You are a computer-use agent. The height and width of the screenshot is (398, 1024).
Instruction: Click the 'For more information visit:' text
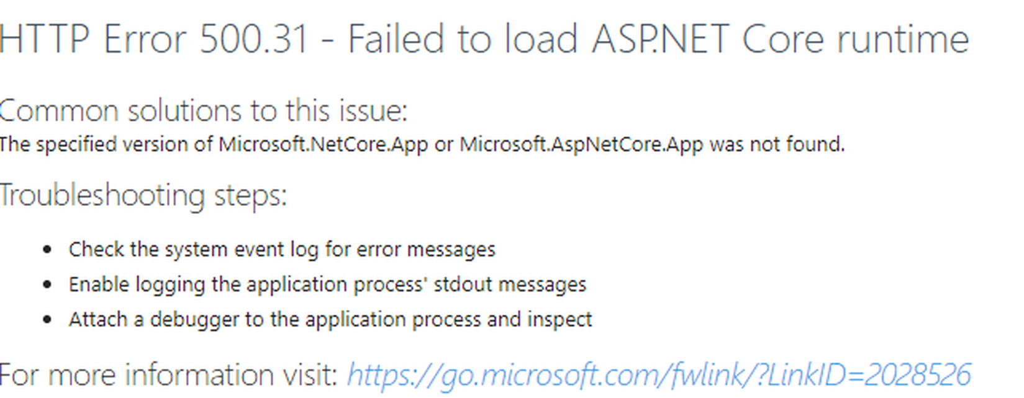point(169,375)
